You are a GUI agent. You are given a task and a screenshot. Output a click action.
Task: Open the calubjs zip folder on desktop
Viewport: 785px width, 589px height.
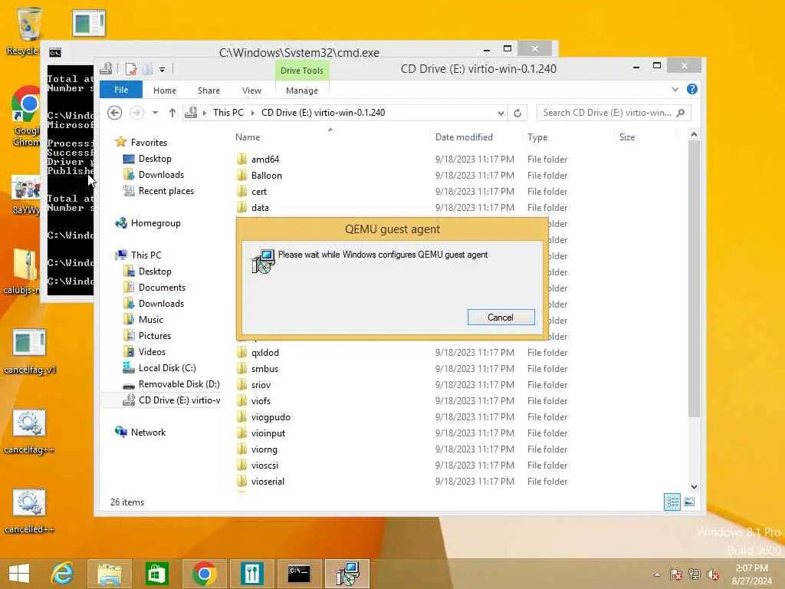click(x=24, y=271)
